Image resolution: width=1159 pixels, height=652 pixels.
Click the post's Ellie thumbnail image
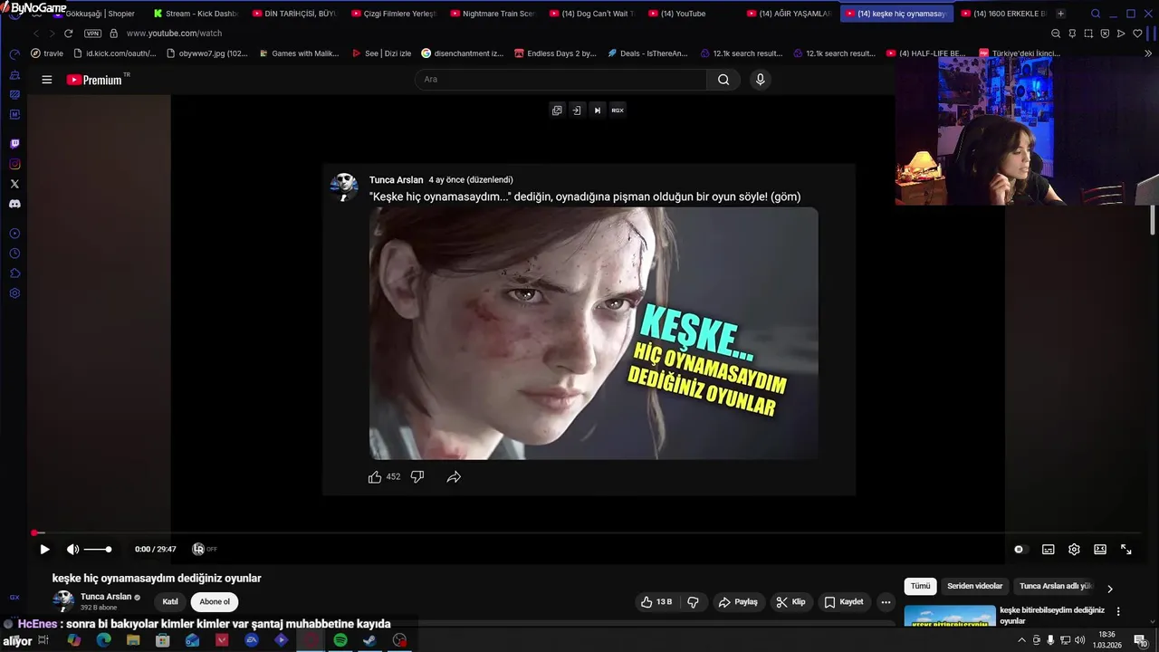[593, 333]
